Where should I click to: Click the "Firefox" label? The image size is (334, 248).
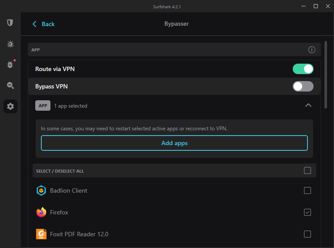point(59,212)
